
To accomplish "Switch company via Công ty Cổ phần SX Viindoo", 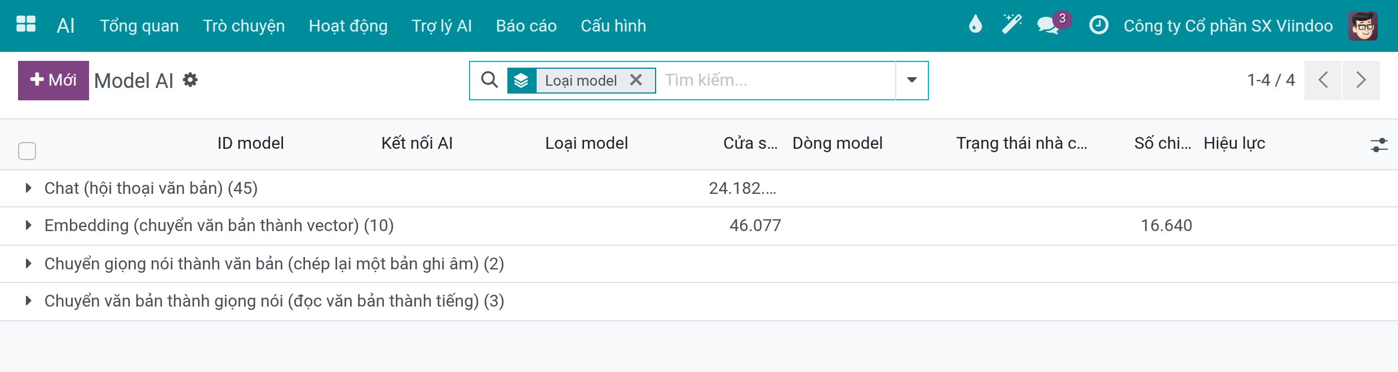I will click(1228, 26).
